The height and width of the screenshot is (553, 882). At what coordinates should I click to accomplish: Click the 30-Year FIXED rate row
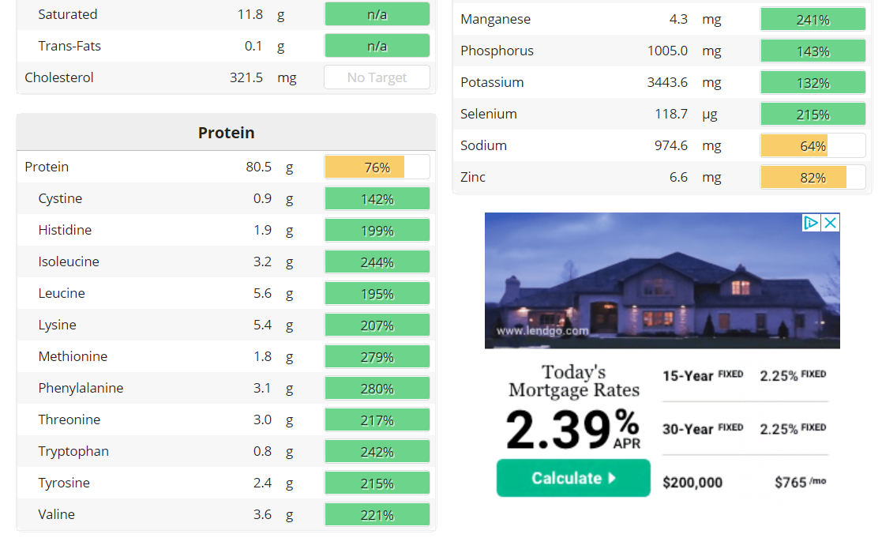(x=744, y=429)
